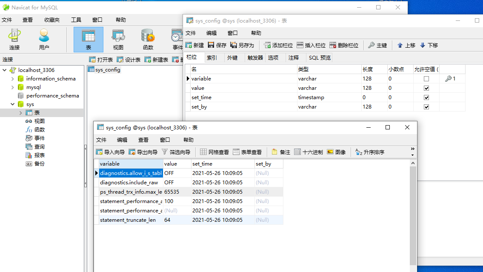
Task: Click the data grid vertical scrollbar
Action: 413,213
